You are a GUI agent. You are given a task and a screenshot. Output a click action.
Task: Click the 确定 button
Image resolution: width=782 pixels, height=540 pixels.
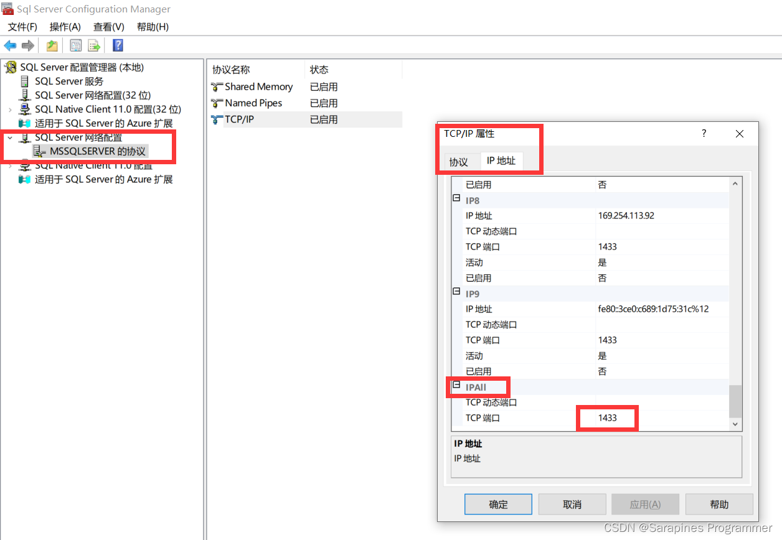coord(498,505)
